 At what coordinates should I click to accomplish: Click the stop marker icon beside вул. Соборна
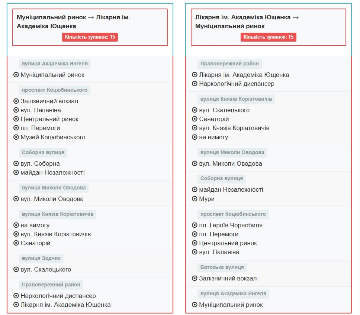tap(16, 163)
